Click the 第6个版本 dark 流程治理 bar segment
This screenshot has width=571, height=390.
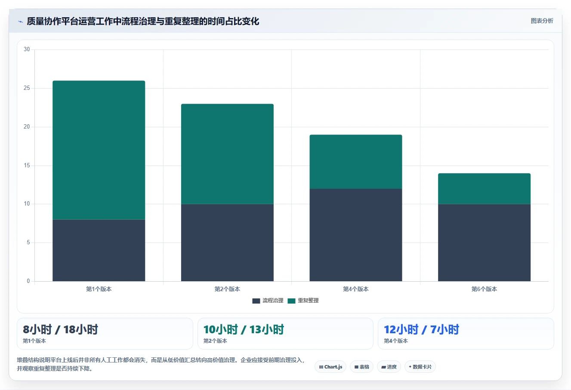(484, 243)
